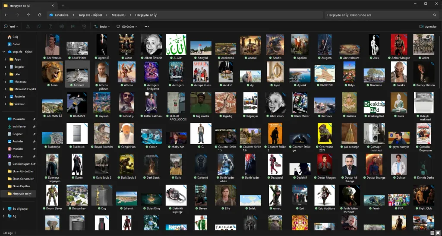
Task: Navigate up one folder level
Action: (x=28, y=15)
